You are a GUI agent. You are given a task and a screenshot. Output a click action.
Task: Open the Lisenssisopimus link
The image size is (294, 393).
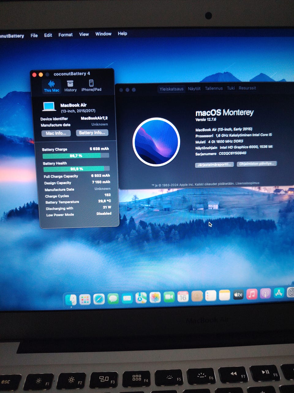(247, 183)
